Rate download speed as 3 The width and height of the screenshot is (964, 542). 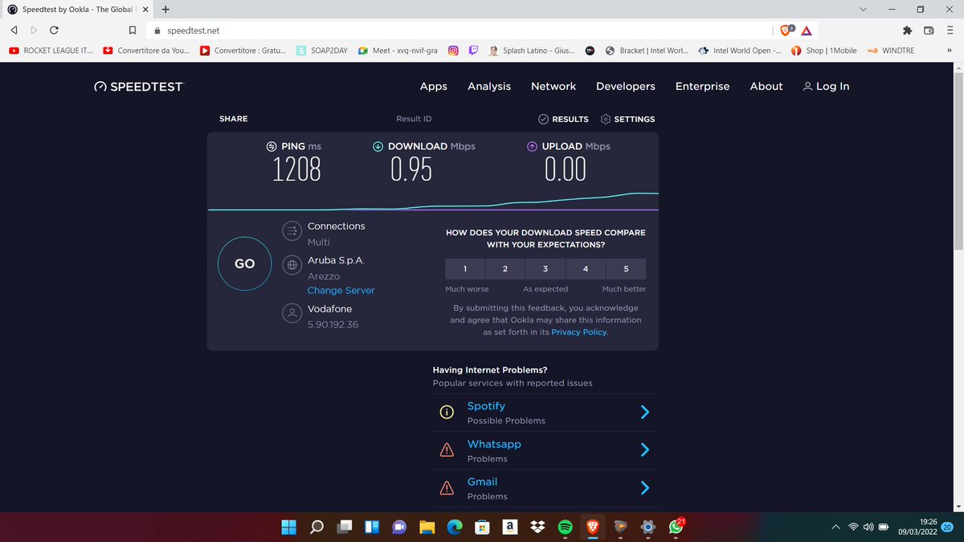pos(545,268)
